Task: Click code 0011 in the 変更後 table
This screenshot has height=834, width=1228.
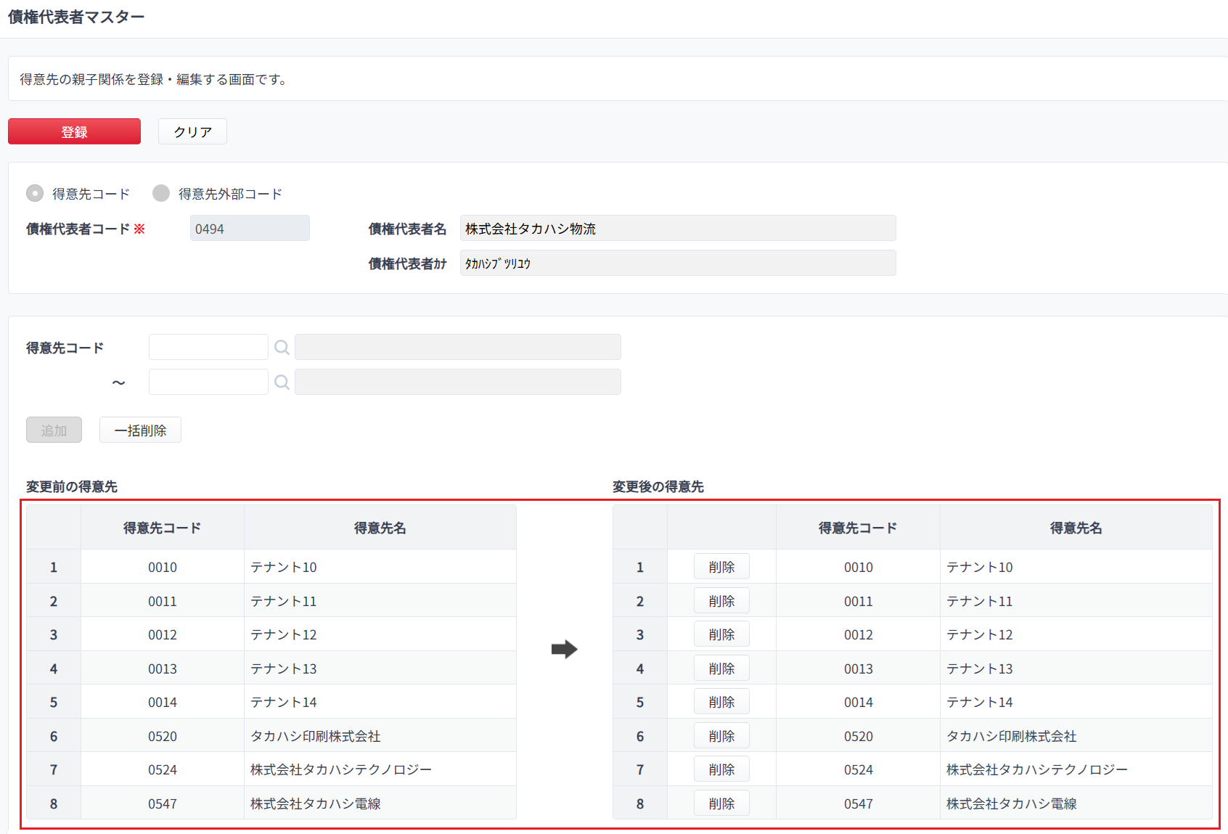Action: (x=859, y=601)
